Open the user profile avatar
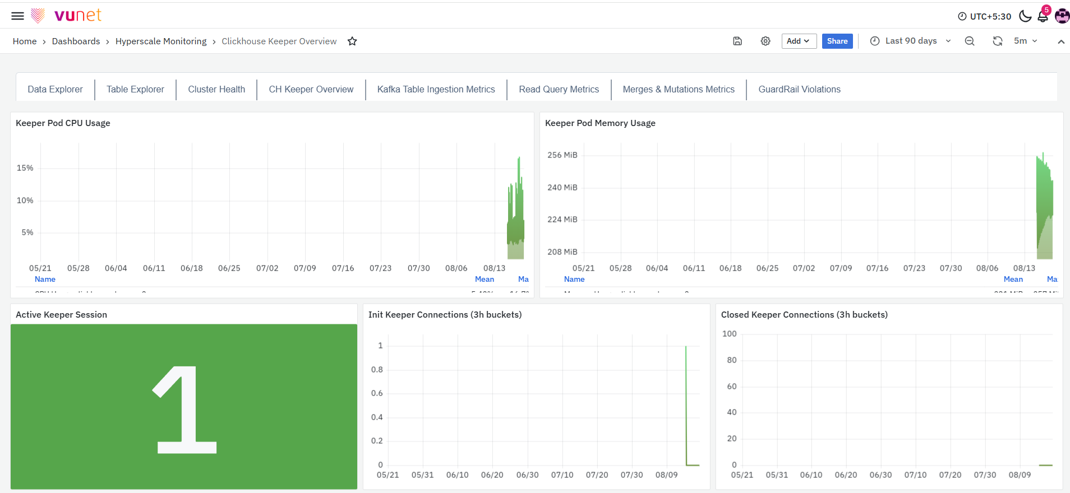The width and height of the screenshot is (1070, 493). 1062,16
